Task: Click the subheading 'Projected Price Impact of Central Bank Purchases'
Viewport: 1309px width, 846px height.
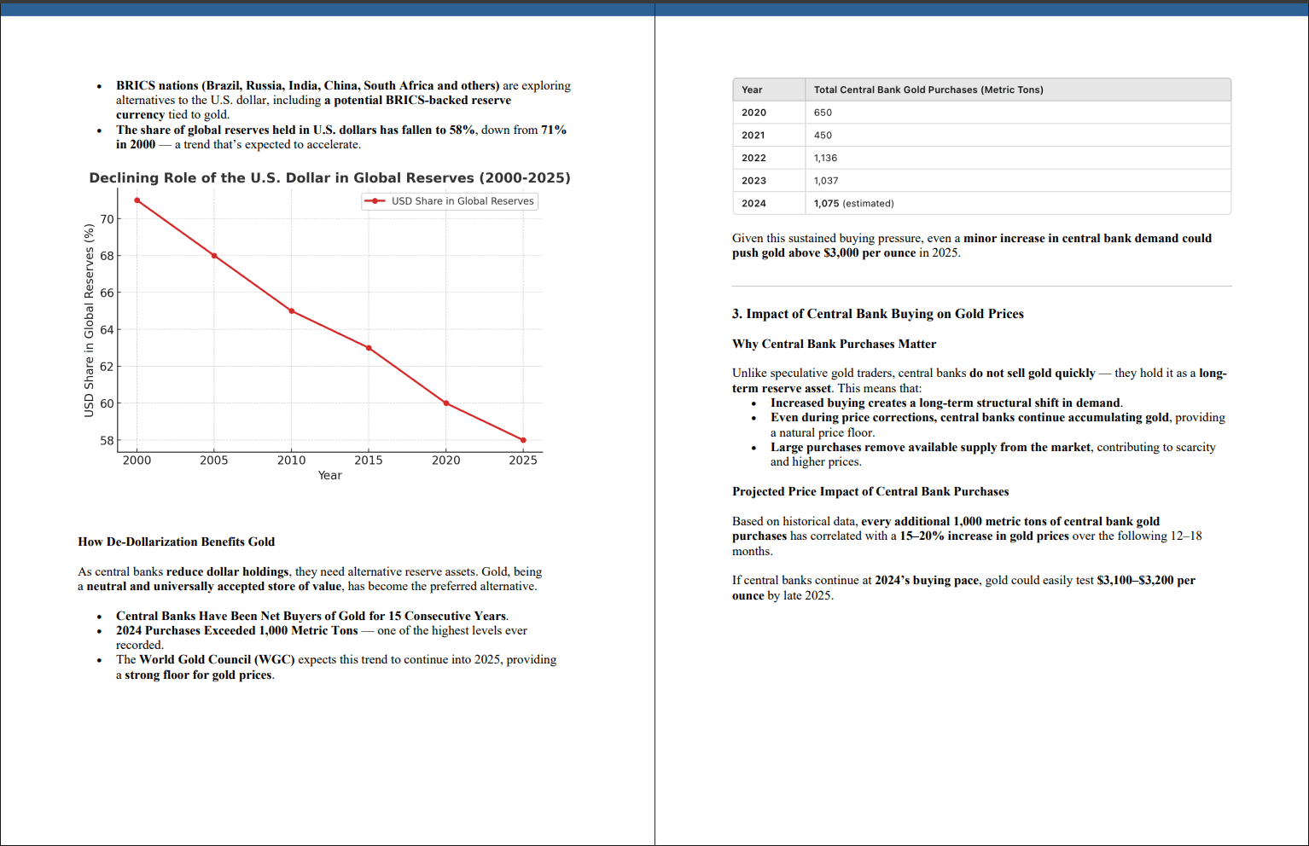Action: coord(870,491)
